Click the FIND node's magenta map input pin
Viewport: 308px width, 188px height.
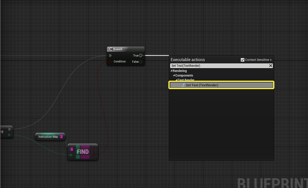(x=71, y=149)
